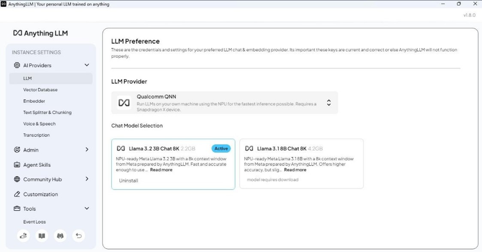Open Embedder settings
Screen dimensions: 482x252
tap(34, 101)
